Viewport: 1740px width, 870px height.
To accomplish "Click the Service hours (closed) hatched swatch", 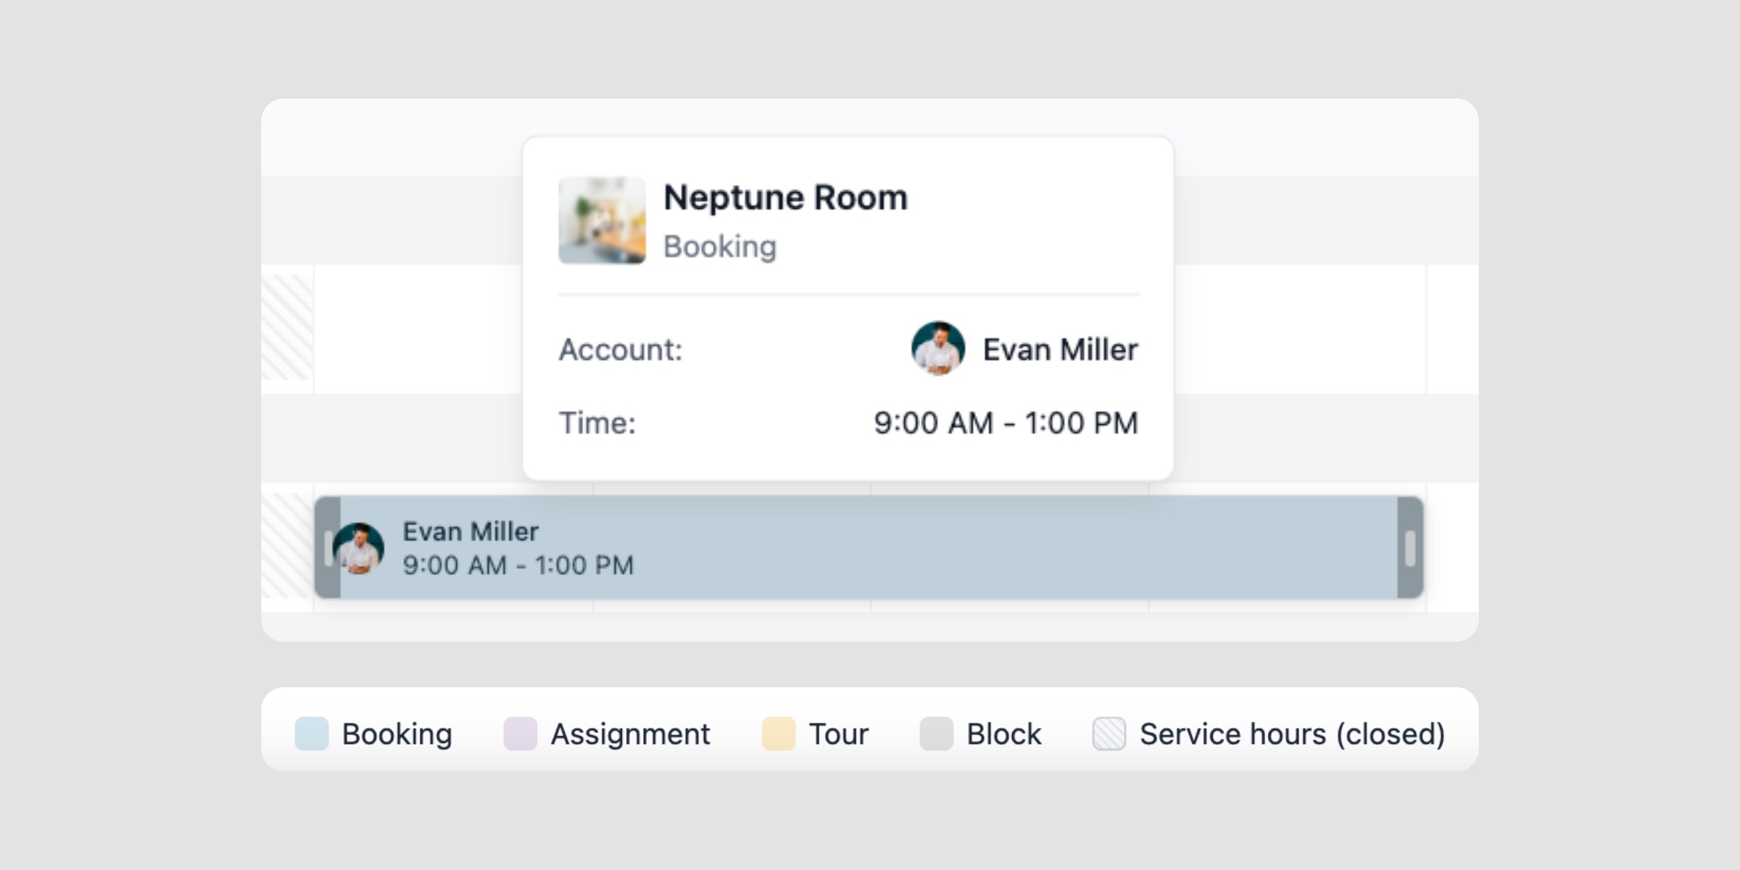I will pos(1109,734).
